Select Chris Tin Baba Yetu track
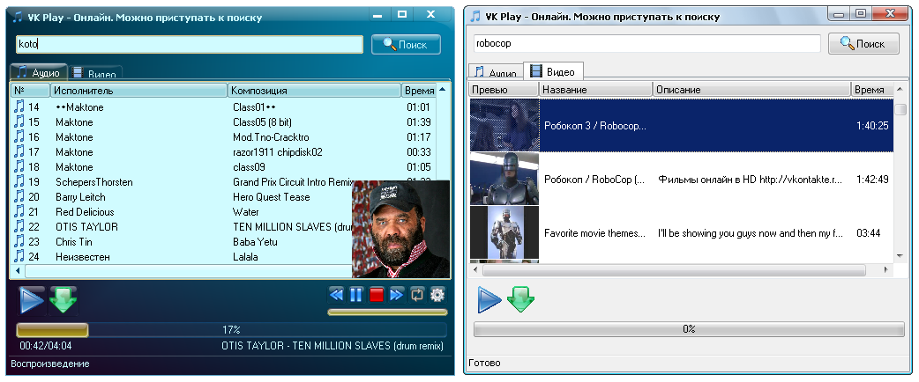This screenshot has width=919, height=382. (x=182, y=241)
